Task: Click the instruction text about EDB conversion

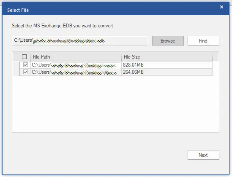Action: point(62,26)
